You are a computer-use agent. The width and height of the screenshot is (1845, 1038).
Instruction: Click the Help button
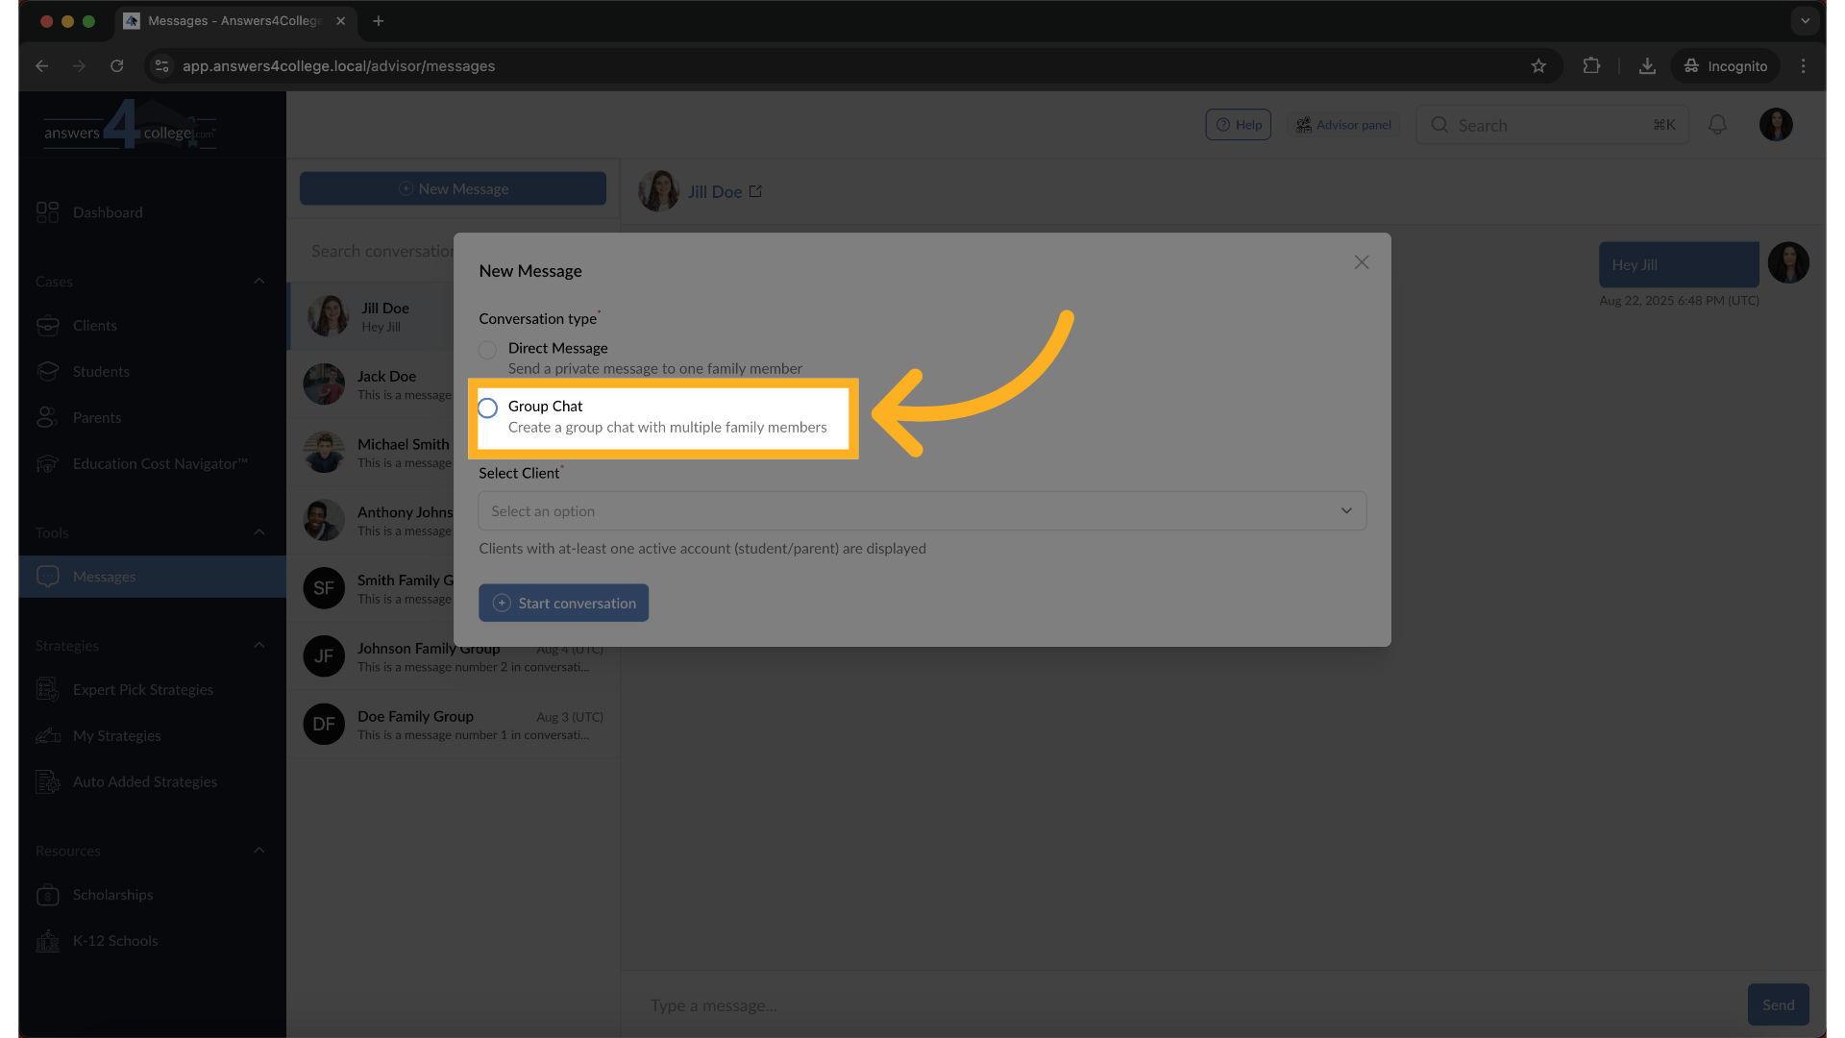[1238, 125]
